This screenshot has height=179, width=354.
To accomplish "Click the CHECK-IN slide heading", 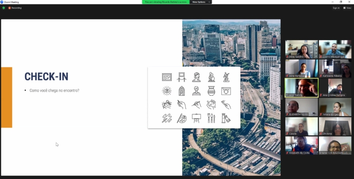I will [x=46, y=77].
